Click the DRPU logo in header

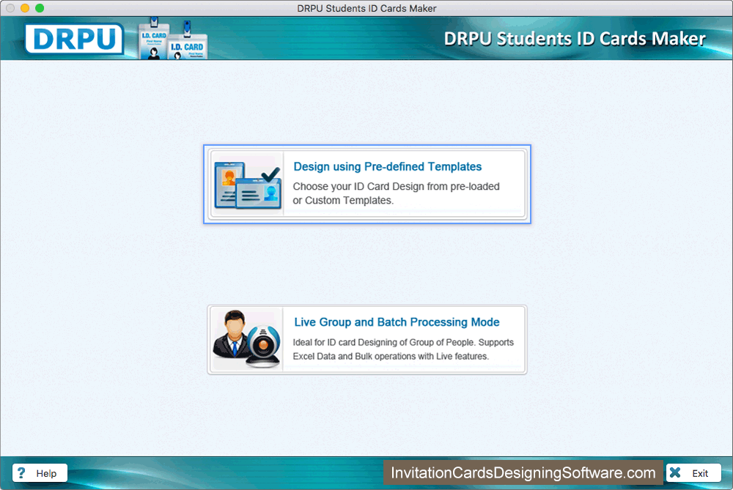click(x=74, y=39)
